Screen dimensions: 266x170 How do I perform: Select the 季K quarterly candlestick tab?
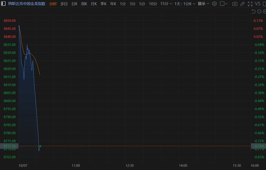(x=103, y=4)
